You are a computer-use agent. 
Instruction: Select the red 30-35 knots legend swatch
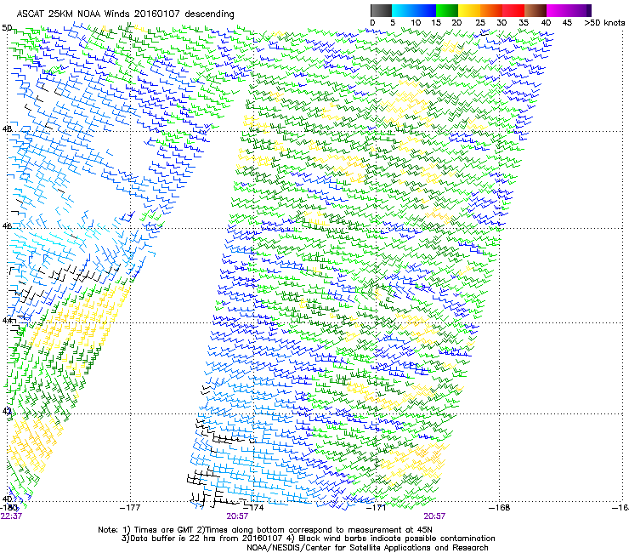(513, 10)
